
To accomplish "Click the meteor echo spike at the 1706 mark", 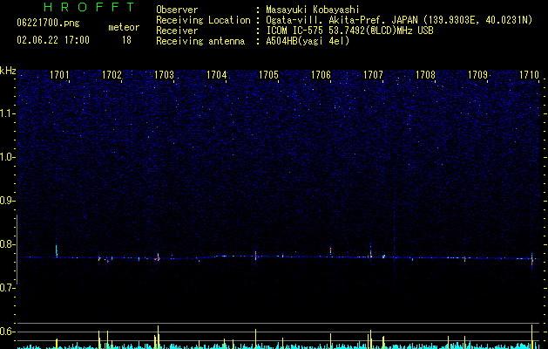I will pyautogui.click(x=330, y=251).
